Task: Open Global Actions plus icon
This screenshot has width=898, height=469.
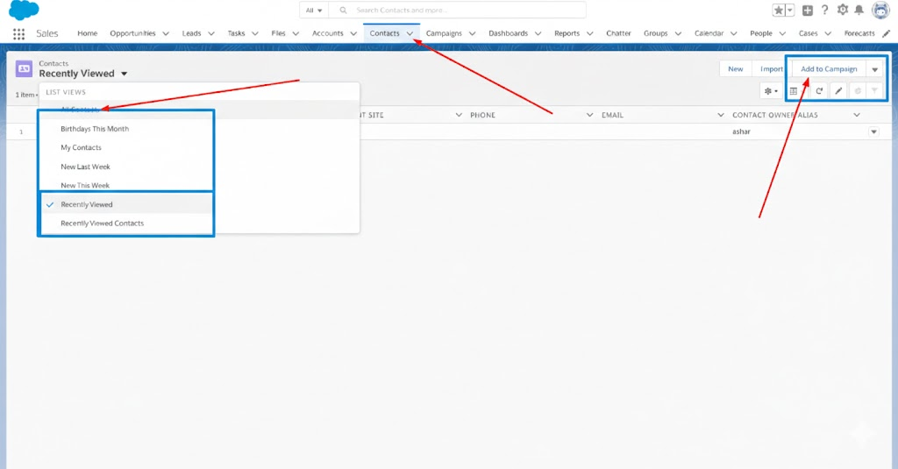Action: point(807,11)
